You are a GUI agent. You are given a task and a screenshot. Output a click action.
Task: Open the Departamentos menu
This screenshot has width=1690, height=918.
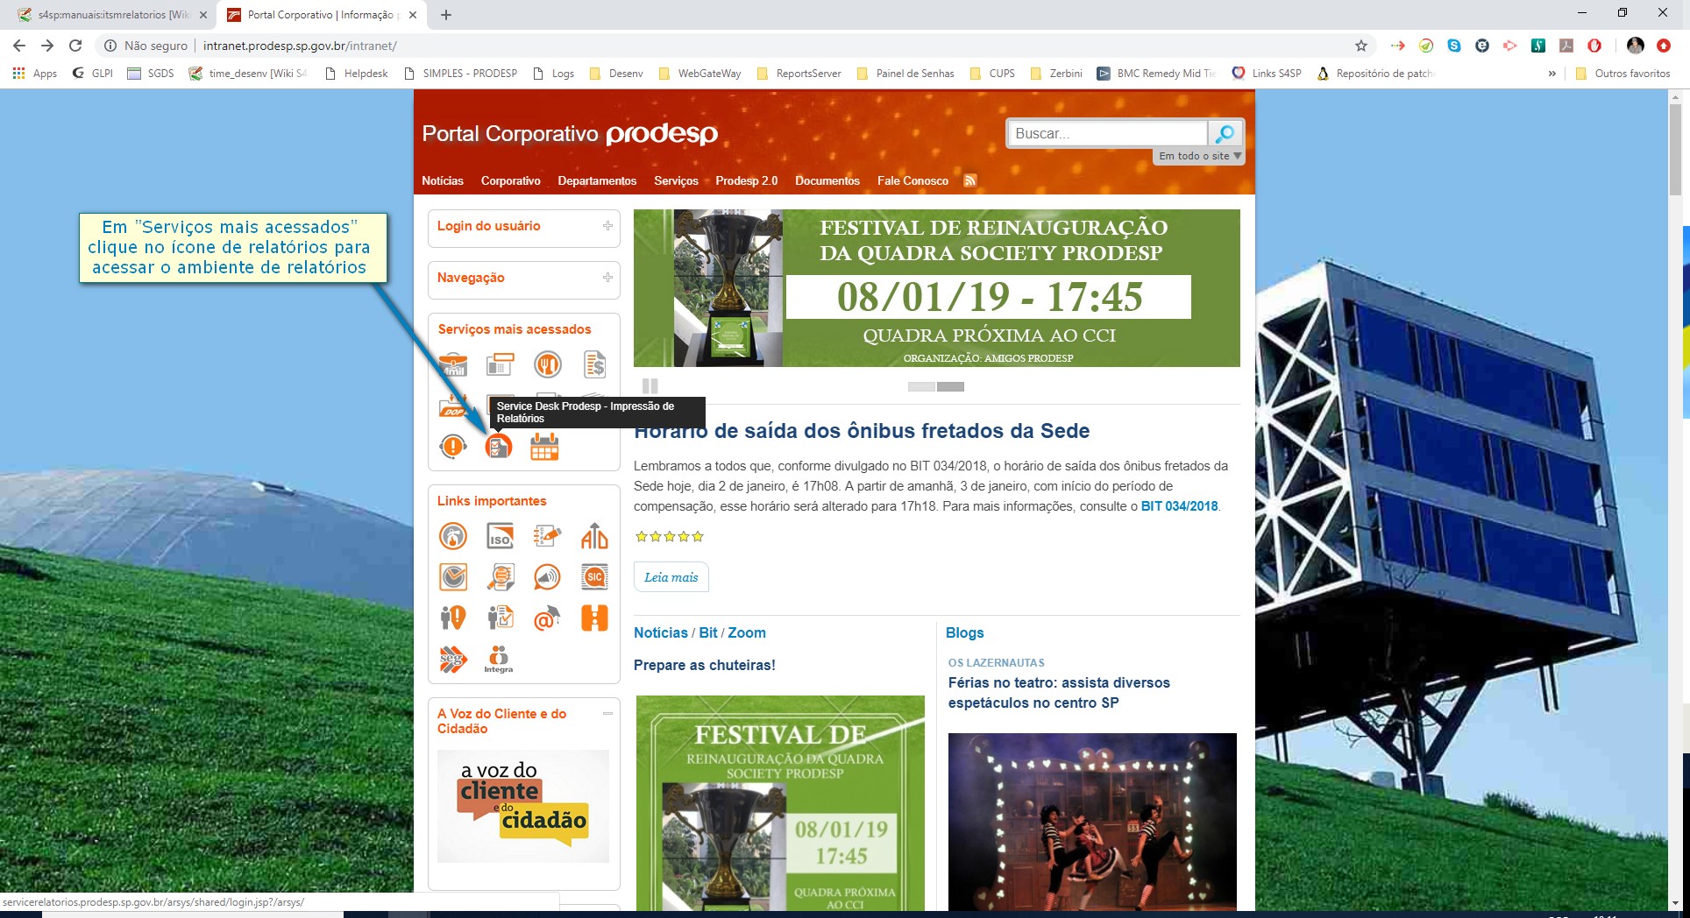[597, 180]
